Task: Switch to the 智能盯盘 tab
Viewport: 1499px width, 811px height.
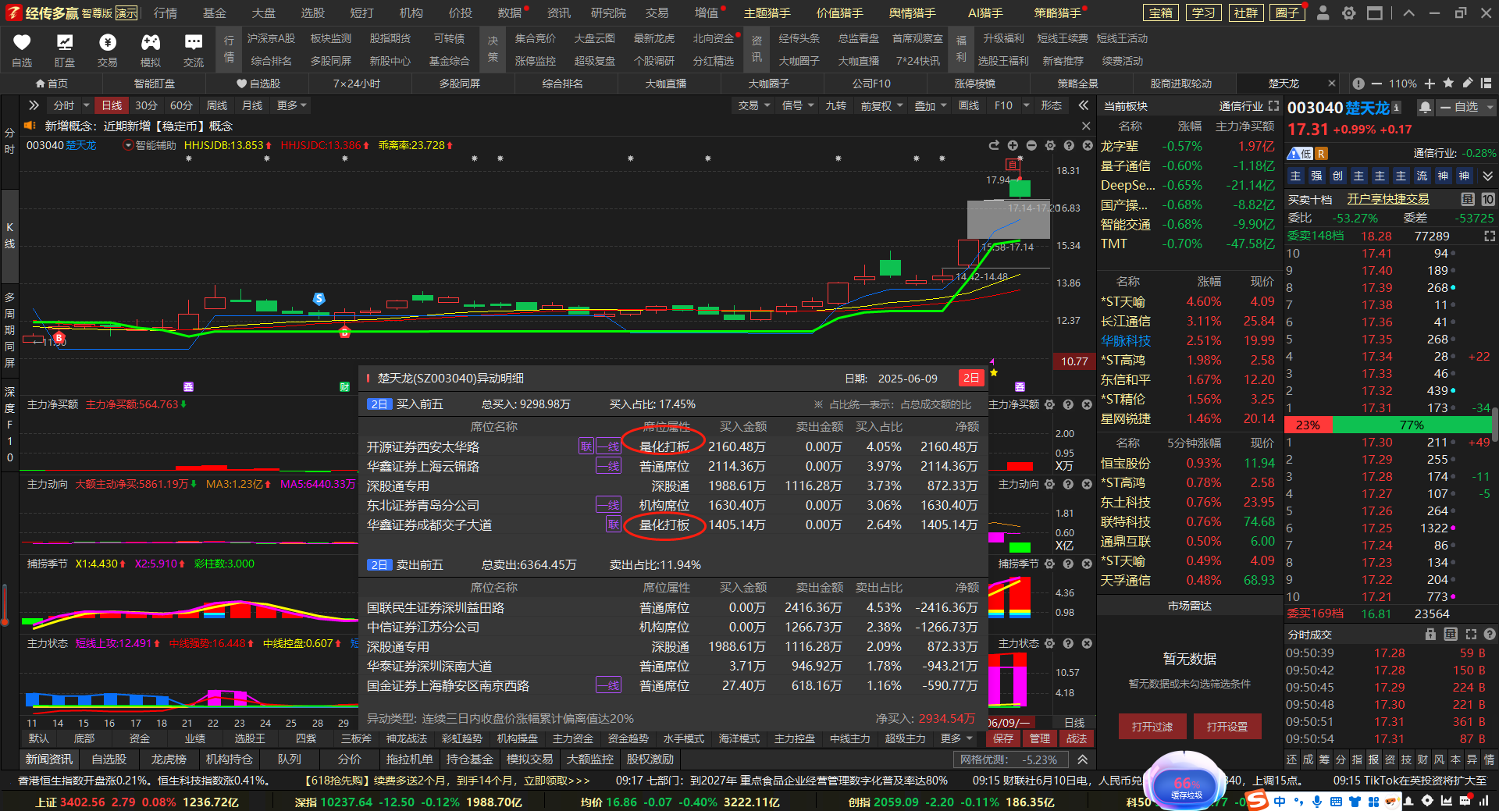Action: click(155, 84)
